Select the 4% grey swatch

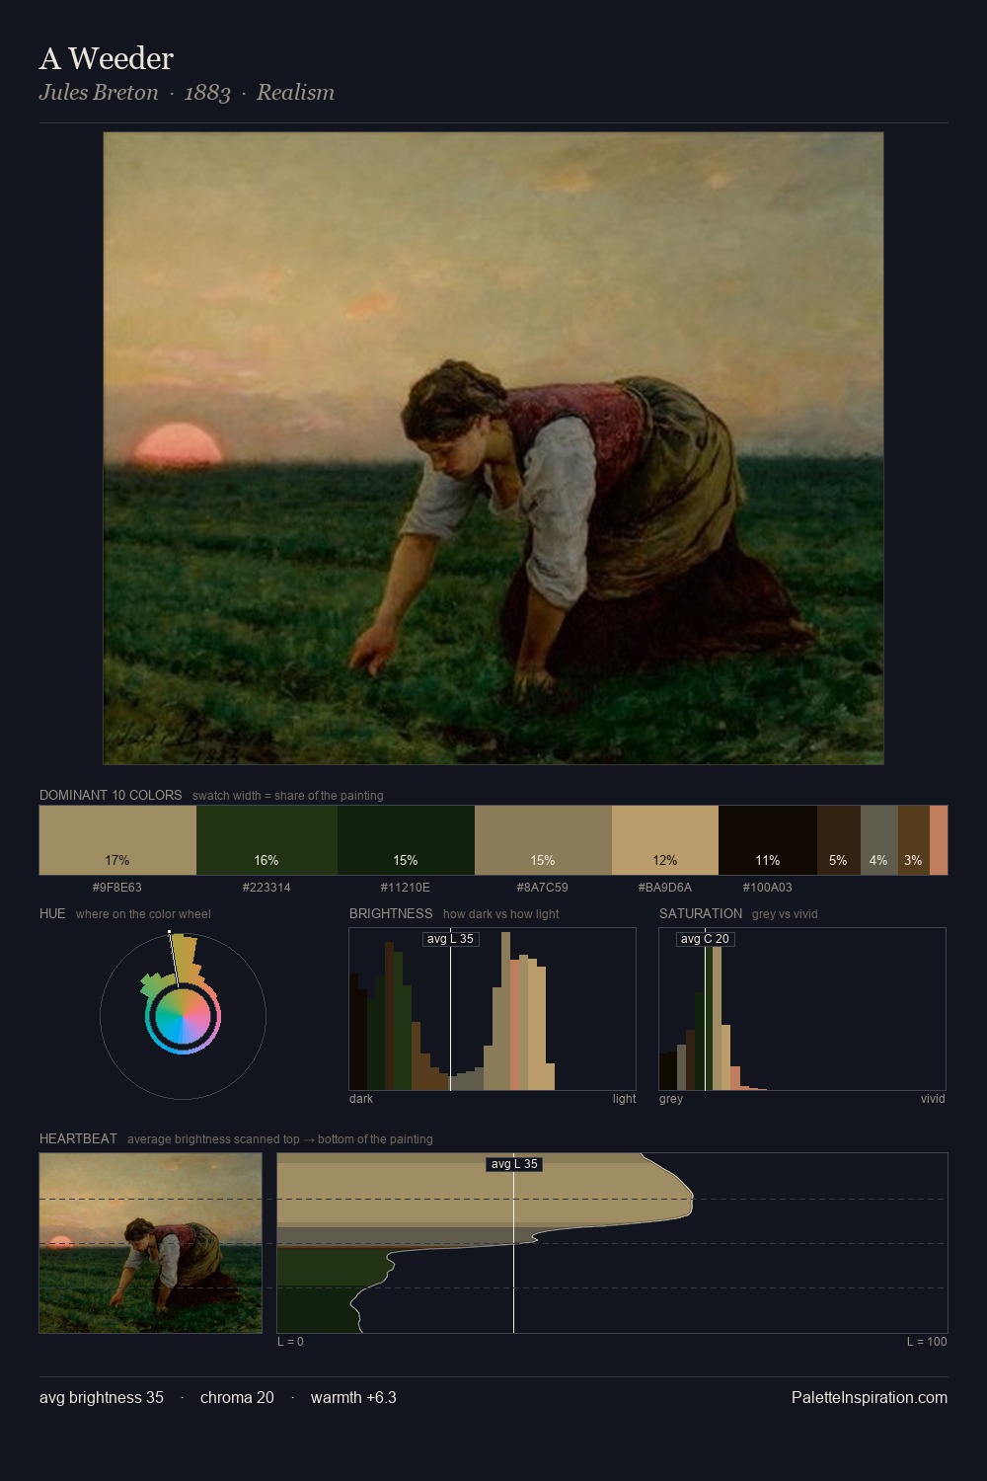pyautogui.click(x=879, y=840)
